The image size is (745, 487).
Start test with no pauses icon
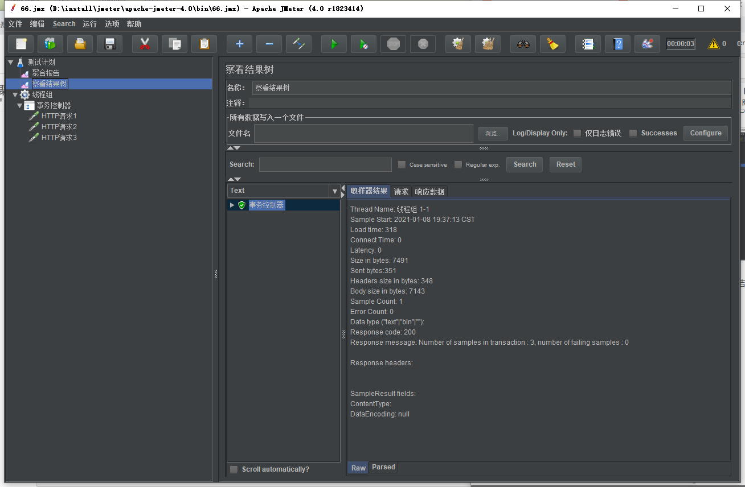point(364,44)
